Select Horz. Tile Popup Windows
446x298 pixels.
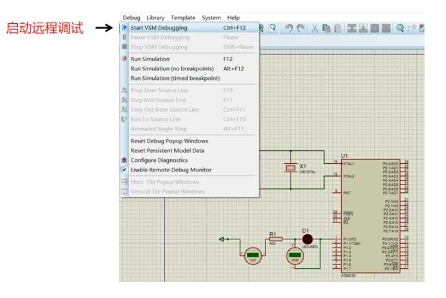(x=189, y=182)
